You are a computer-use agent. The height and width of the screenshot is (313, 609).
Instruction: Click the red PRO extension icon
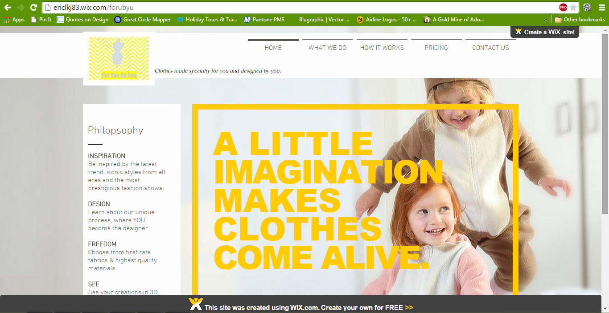[563, 8]
